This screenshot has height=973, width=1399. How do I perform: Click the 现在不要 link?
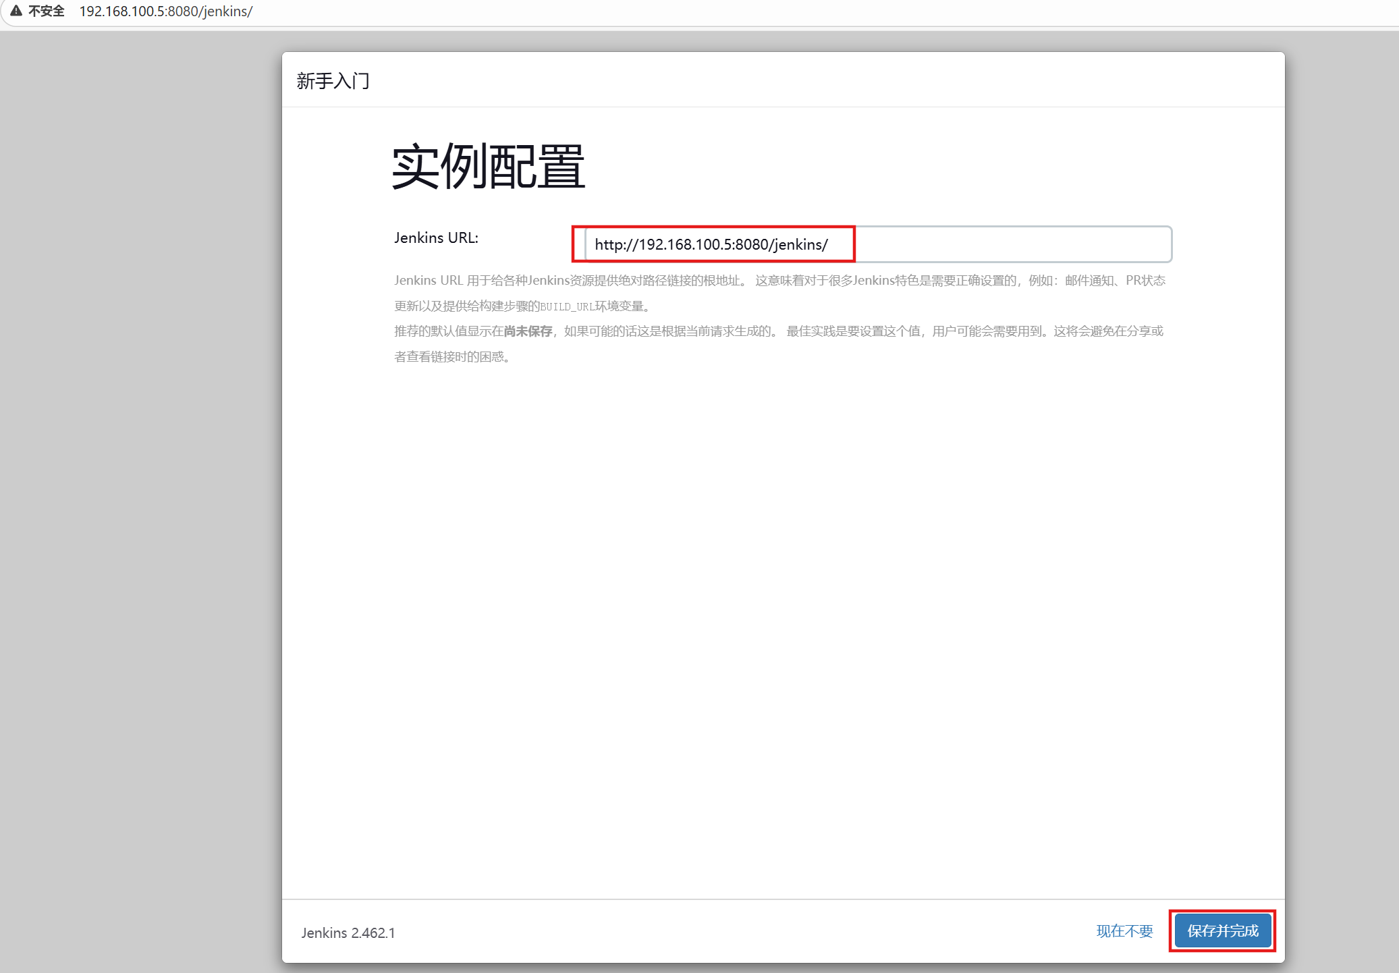pos(1124,931)
